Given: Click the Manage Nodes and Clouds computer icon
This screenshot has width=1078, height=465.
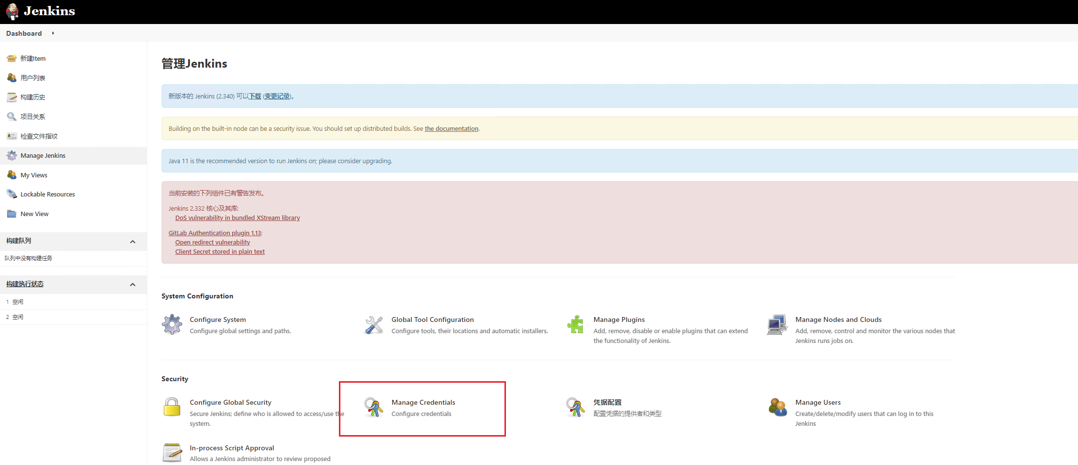Looking at the screenshot, I should 777,324.
